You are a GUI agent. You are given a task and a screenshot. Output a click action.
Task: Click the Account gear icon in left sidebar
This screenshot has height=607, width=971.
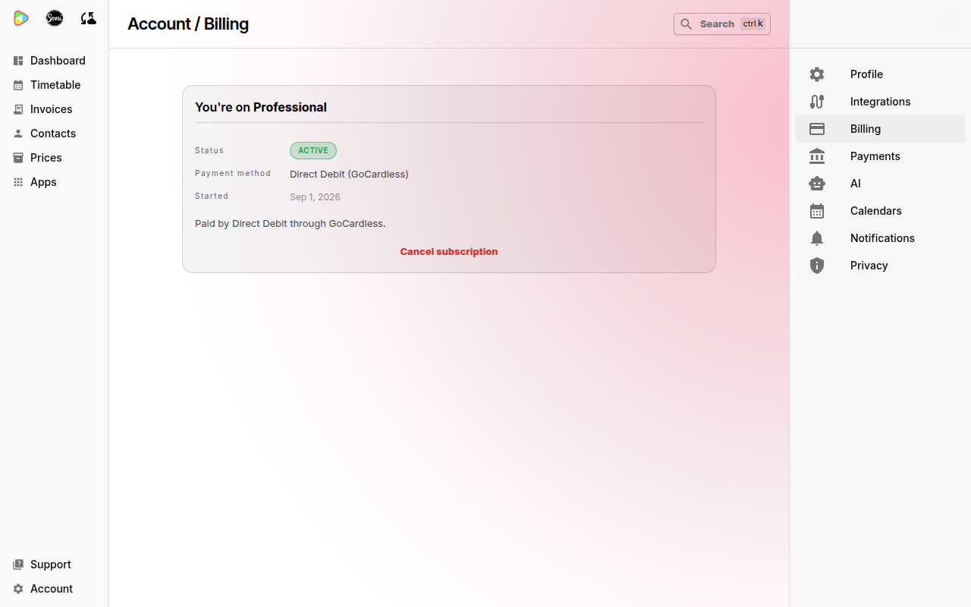point(18,589)
